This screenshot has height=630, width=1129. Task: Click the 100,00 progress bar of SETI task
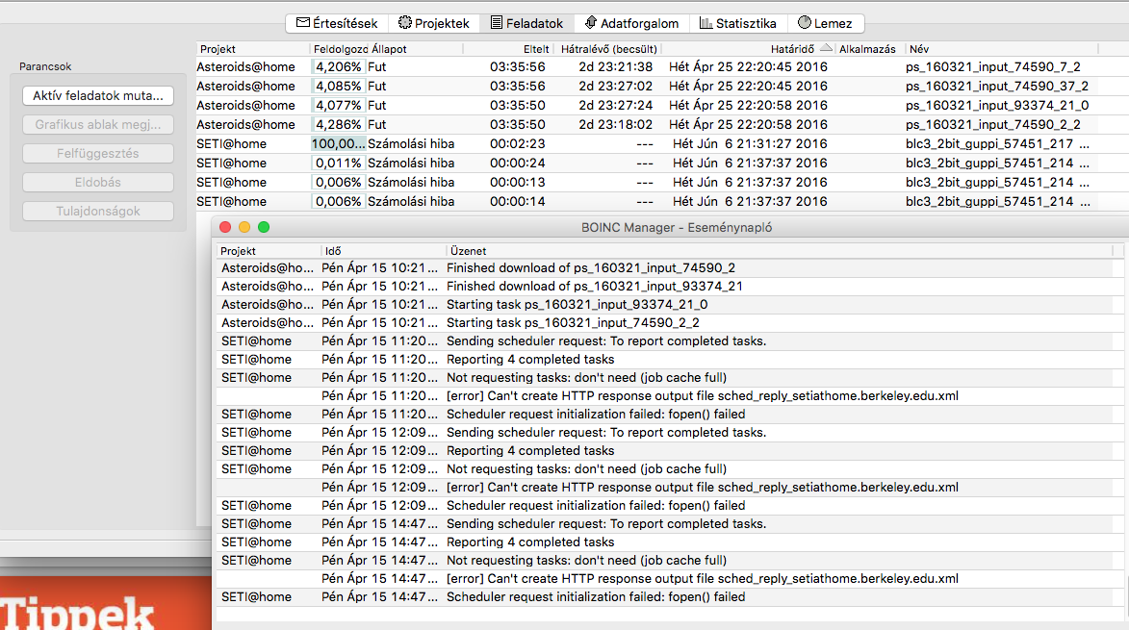tap(339, 144)
